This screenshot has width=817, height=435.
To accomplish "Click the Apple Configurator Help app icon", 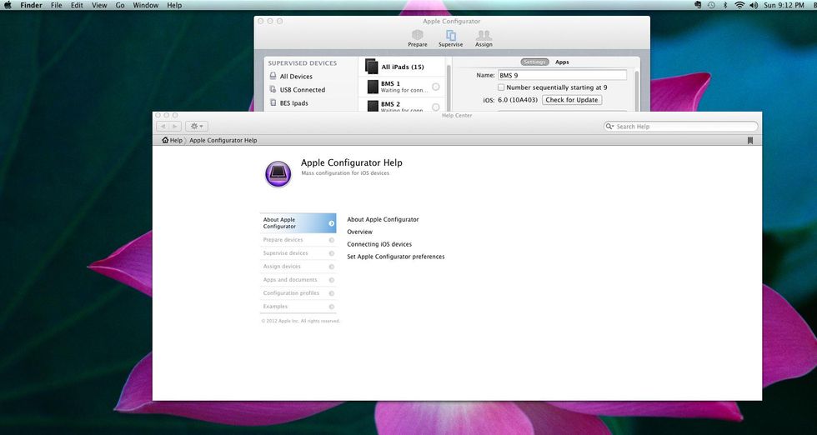I will (x=278, y=173).
